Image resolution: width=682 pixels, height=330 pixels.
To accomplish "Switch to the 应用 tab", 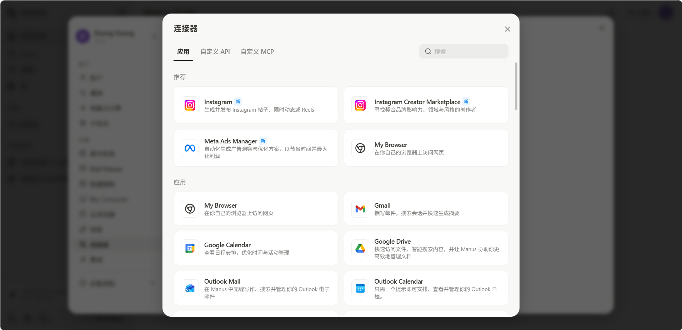I will [183, 52].
